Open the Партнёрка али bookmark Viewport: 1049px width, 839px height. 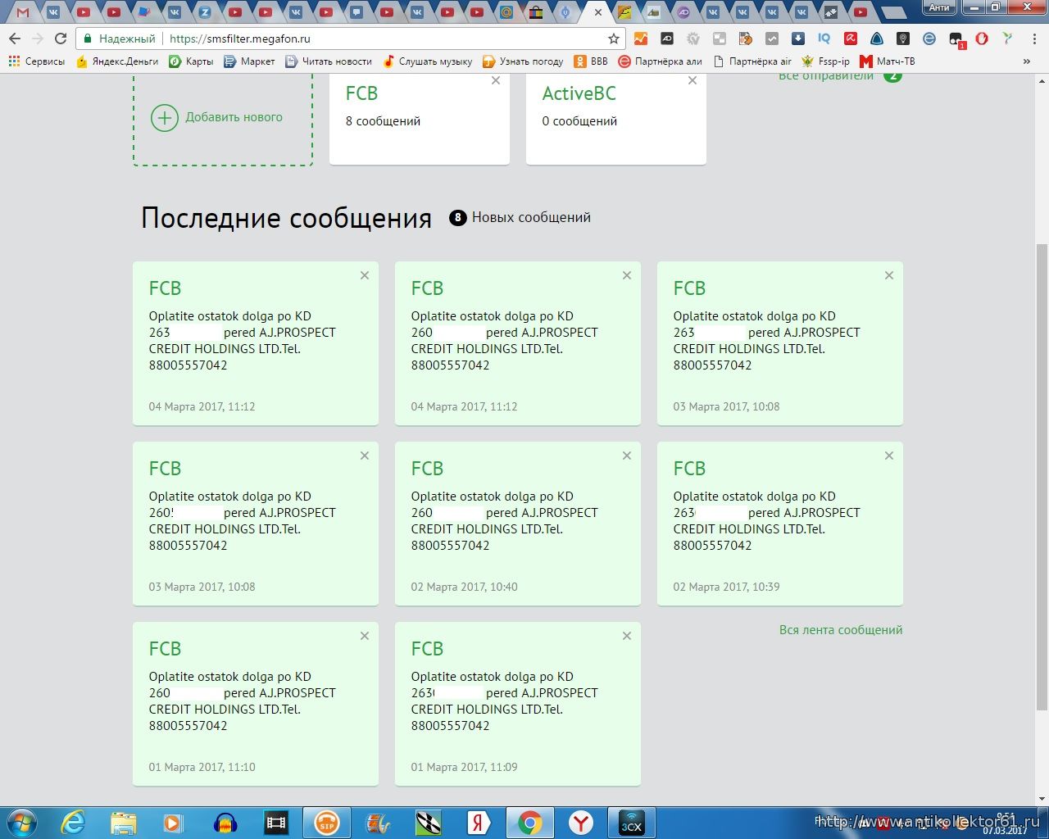point(660,61)
